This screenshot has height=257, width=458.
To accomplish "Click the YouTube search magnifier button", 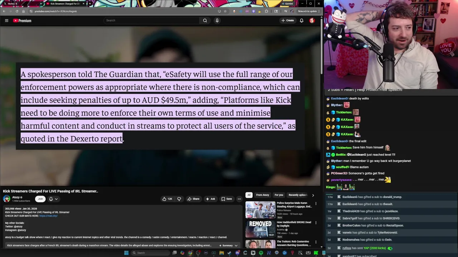I will pyautogui.click(x=205, y=20).
